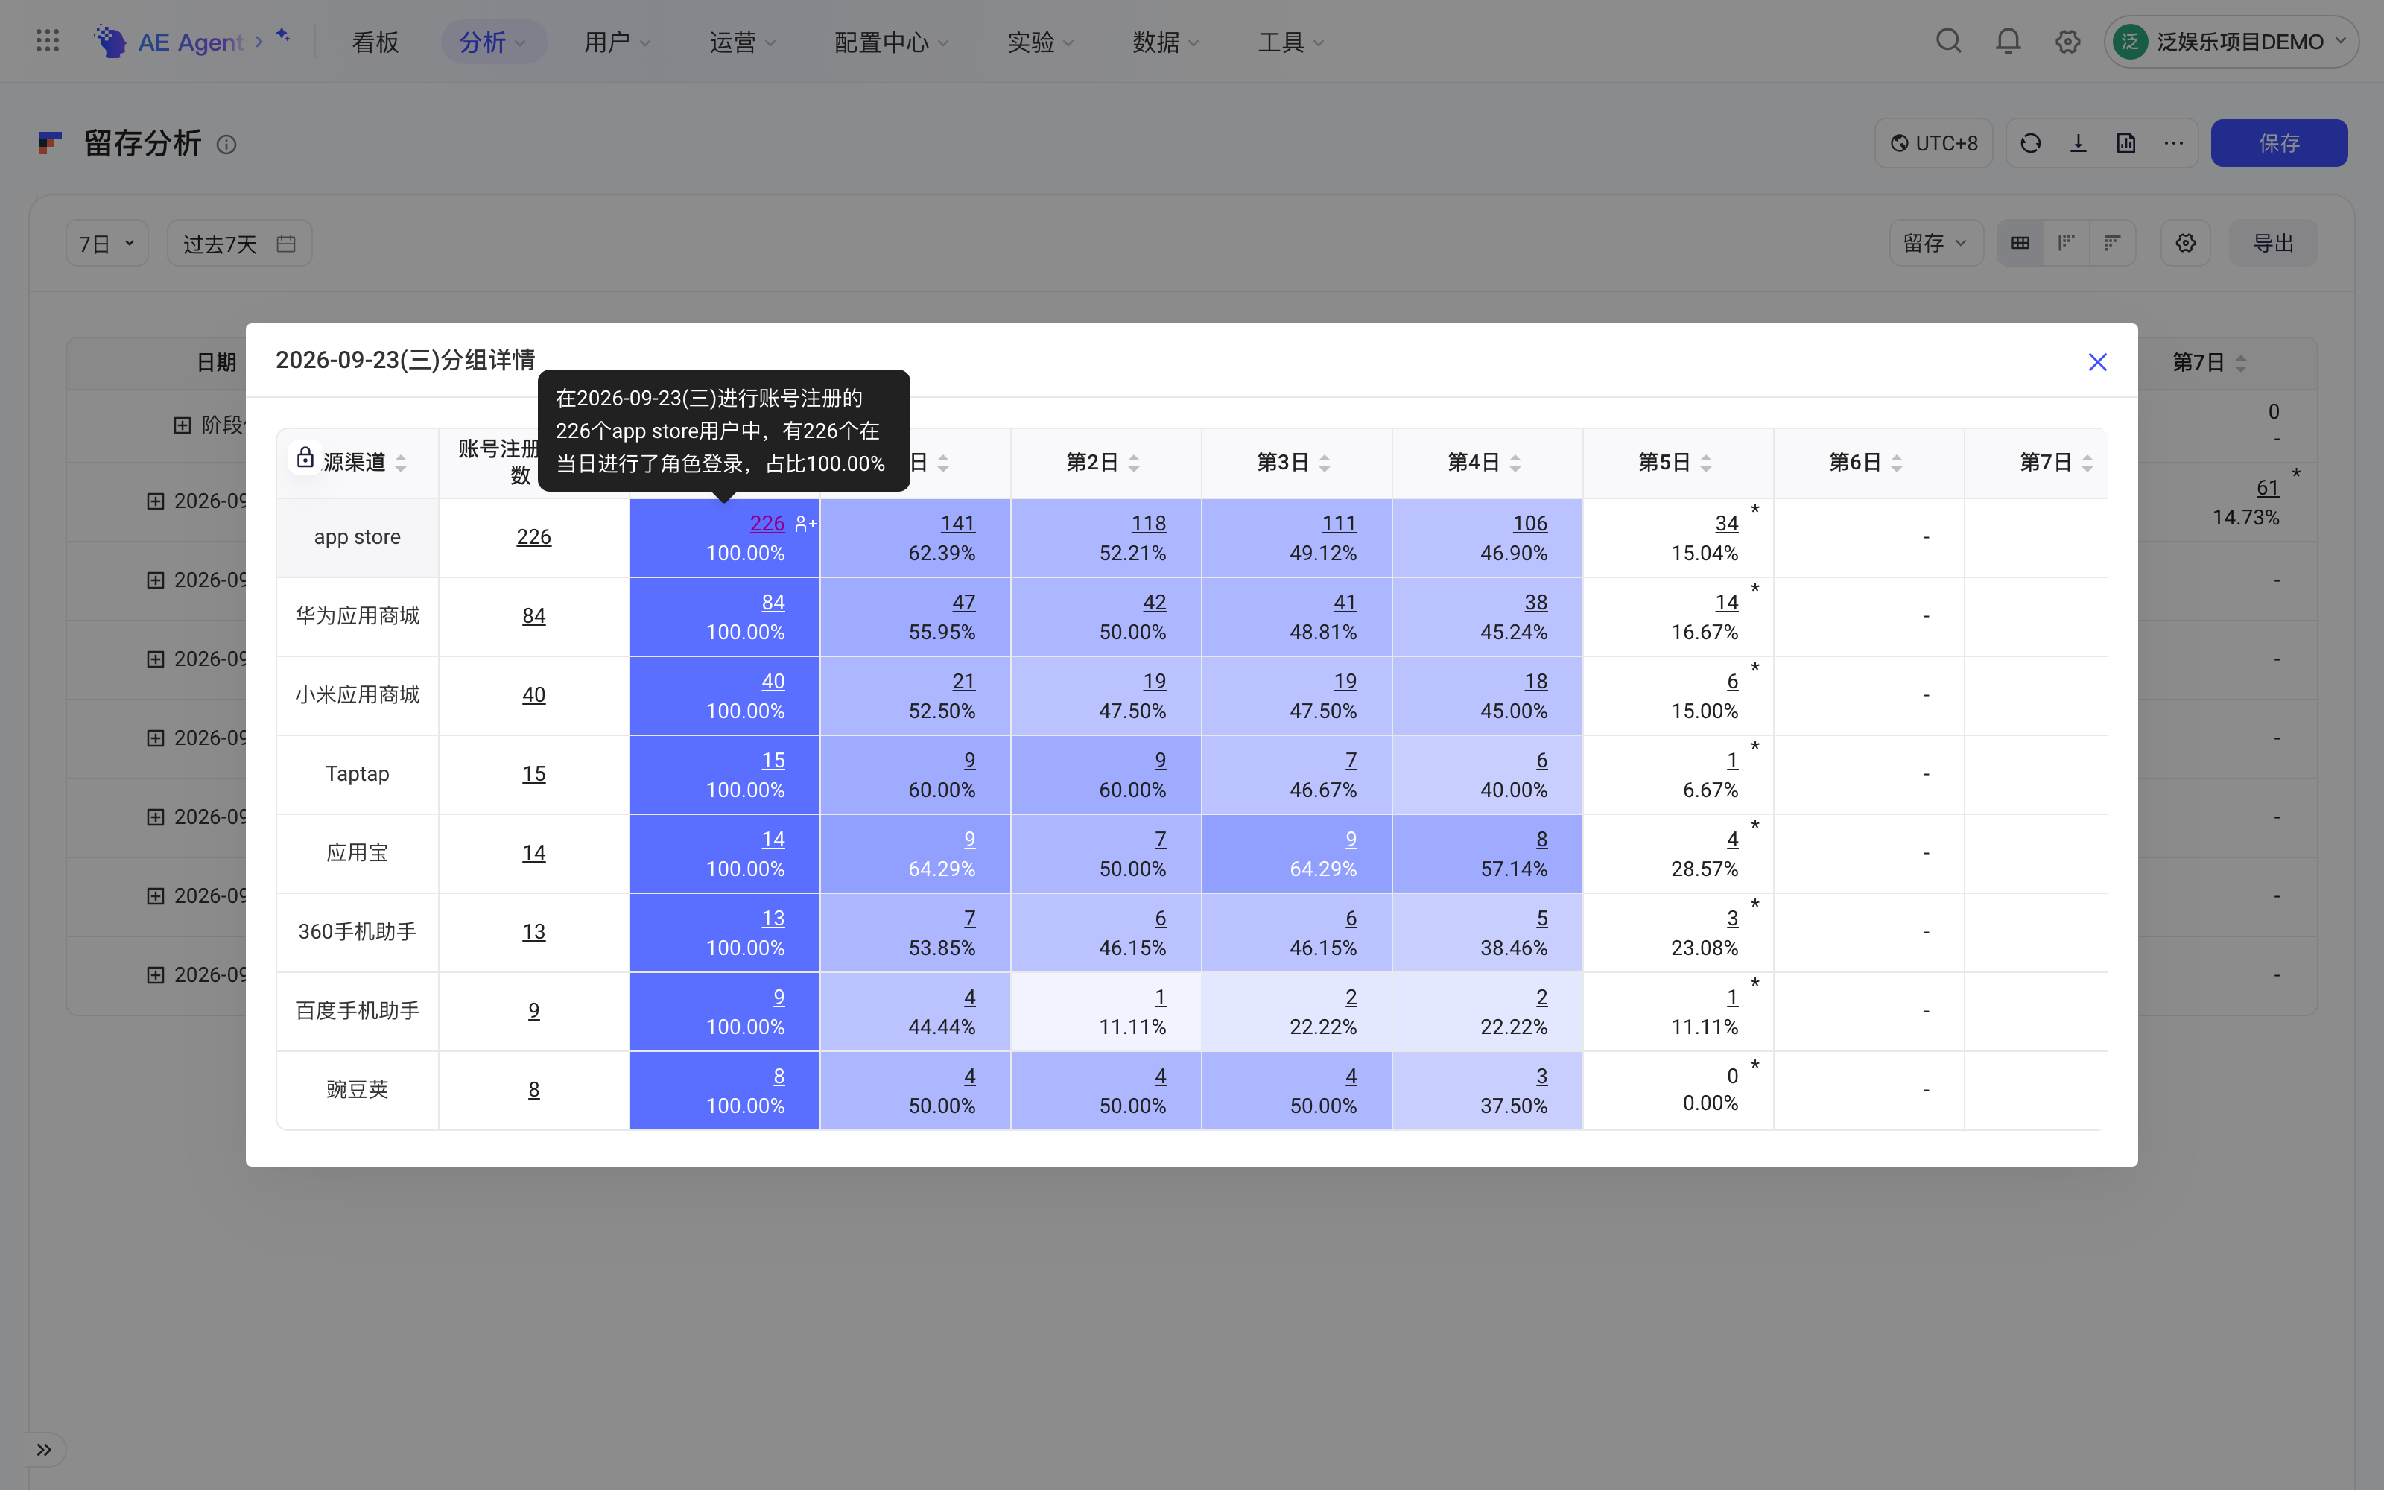Open 华为应用商城 registration count 84
Viewport: 2384px width, 1490px height.
pyautogui.click(x=534, y=616)
